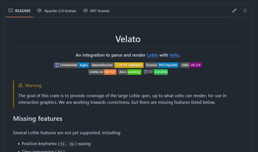
Task: Select the README tab
Action: [x=20, y=11]
